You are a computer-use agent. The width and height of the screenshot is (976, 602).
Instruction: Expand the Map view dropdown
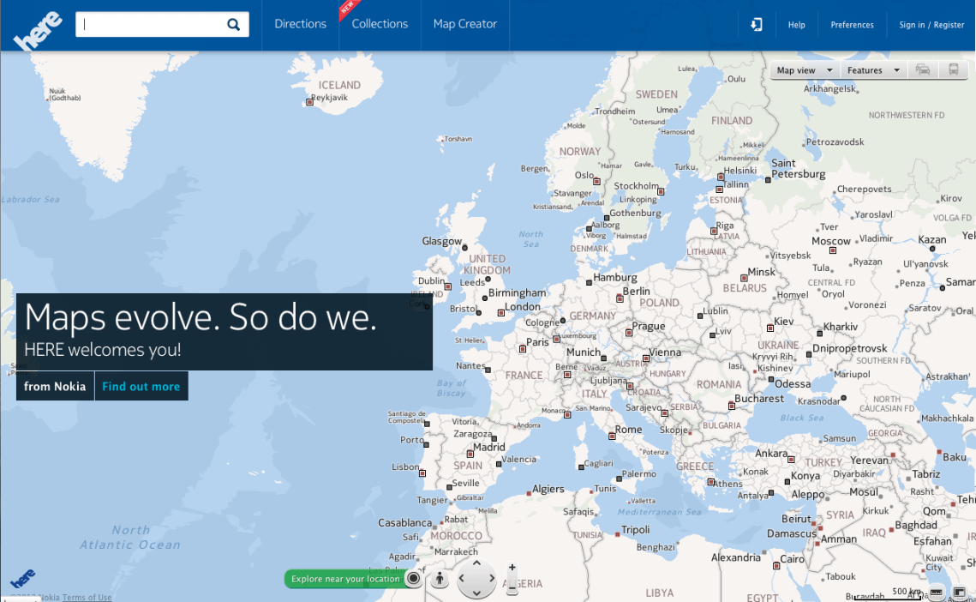pos(805,70)
